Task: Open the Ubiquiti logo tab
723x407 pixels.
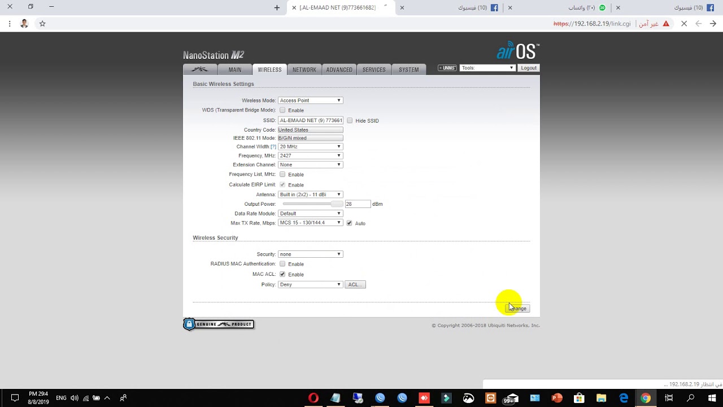Action: pos(200,70)
